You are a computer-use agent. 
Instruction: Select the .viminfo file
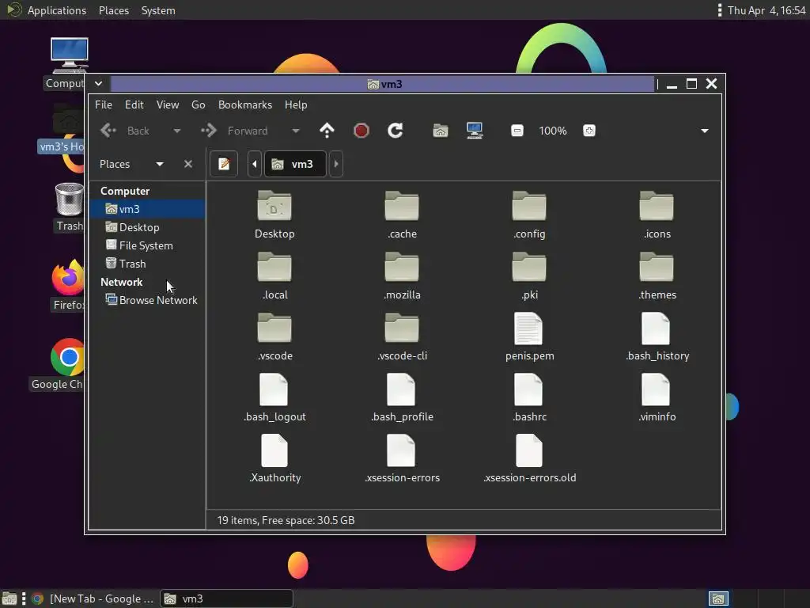[656, 389]
